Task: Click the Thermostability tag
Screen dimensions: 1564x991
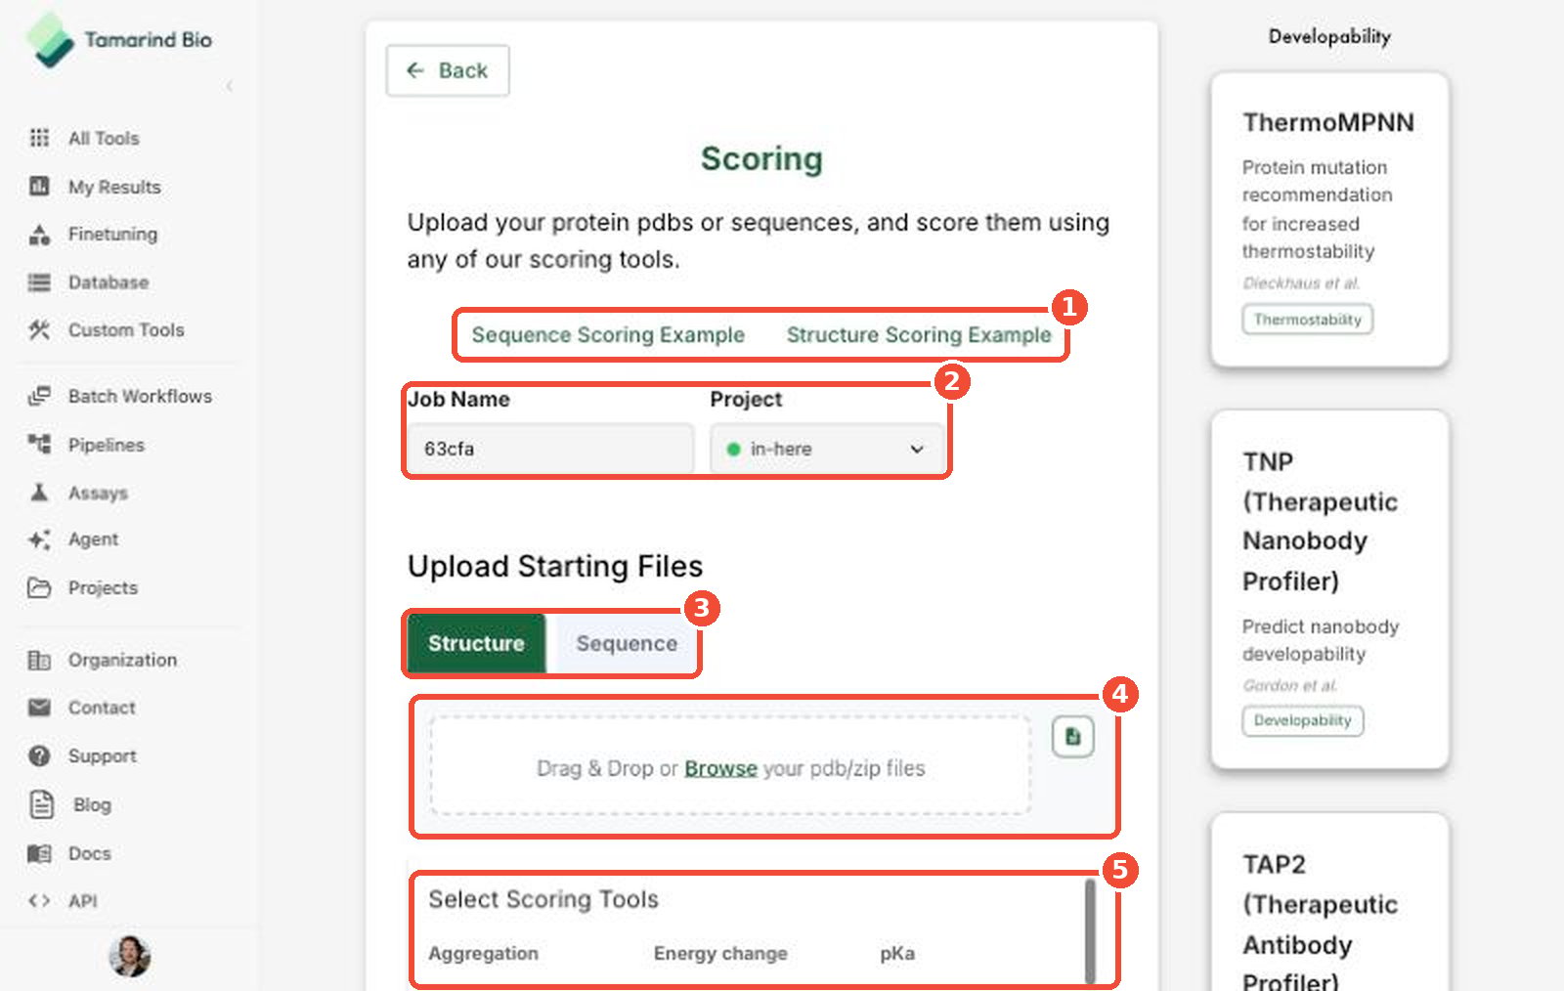Action: 1308,320
